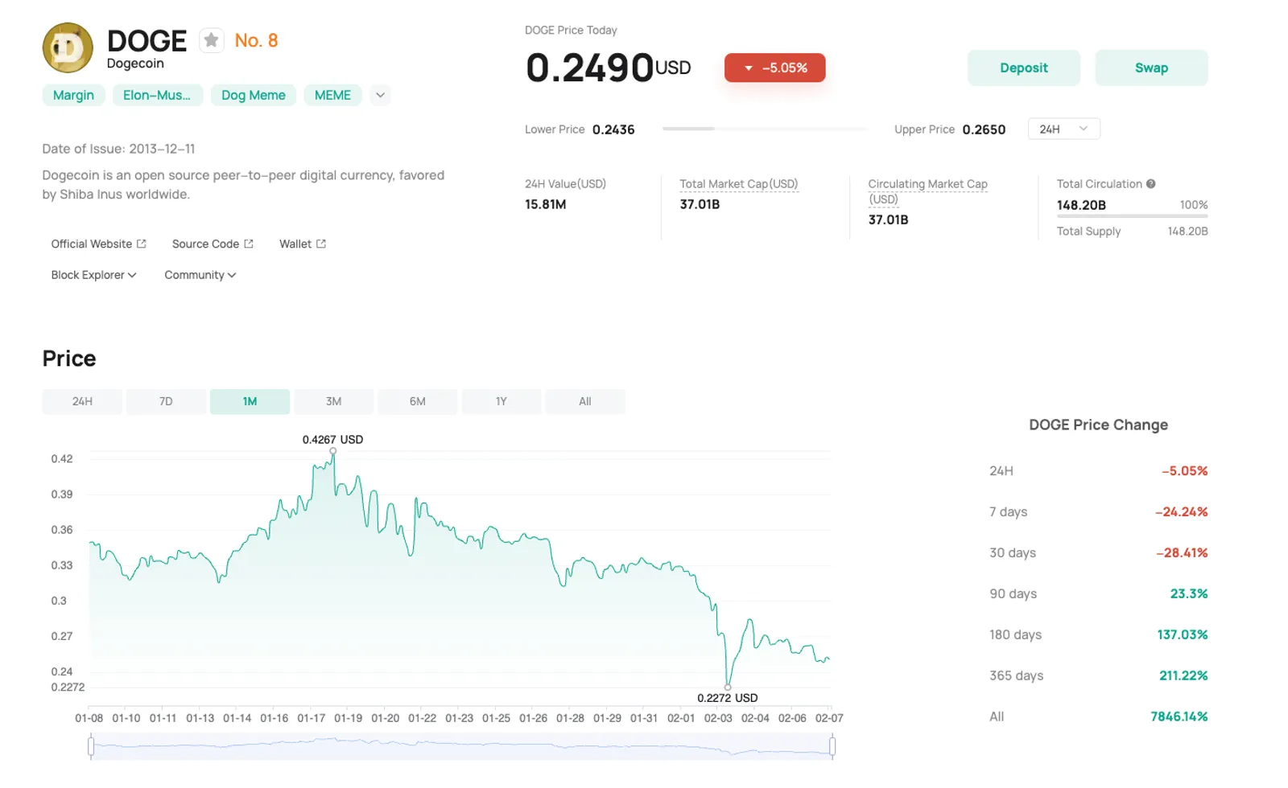This screenshot has height=788, width=1288.
Task: Click the 7 days price change -24.24%
Action: click(1181, 511)
